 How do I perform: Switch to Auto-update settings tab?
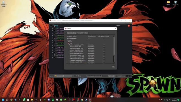[x=83, y=33]
